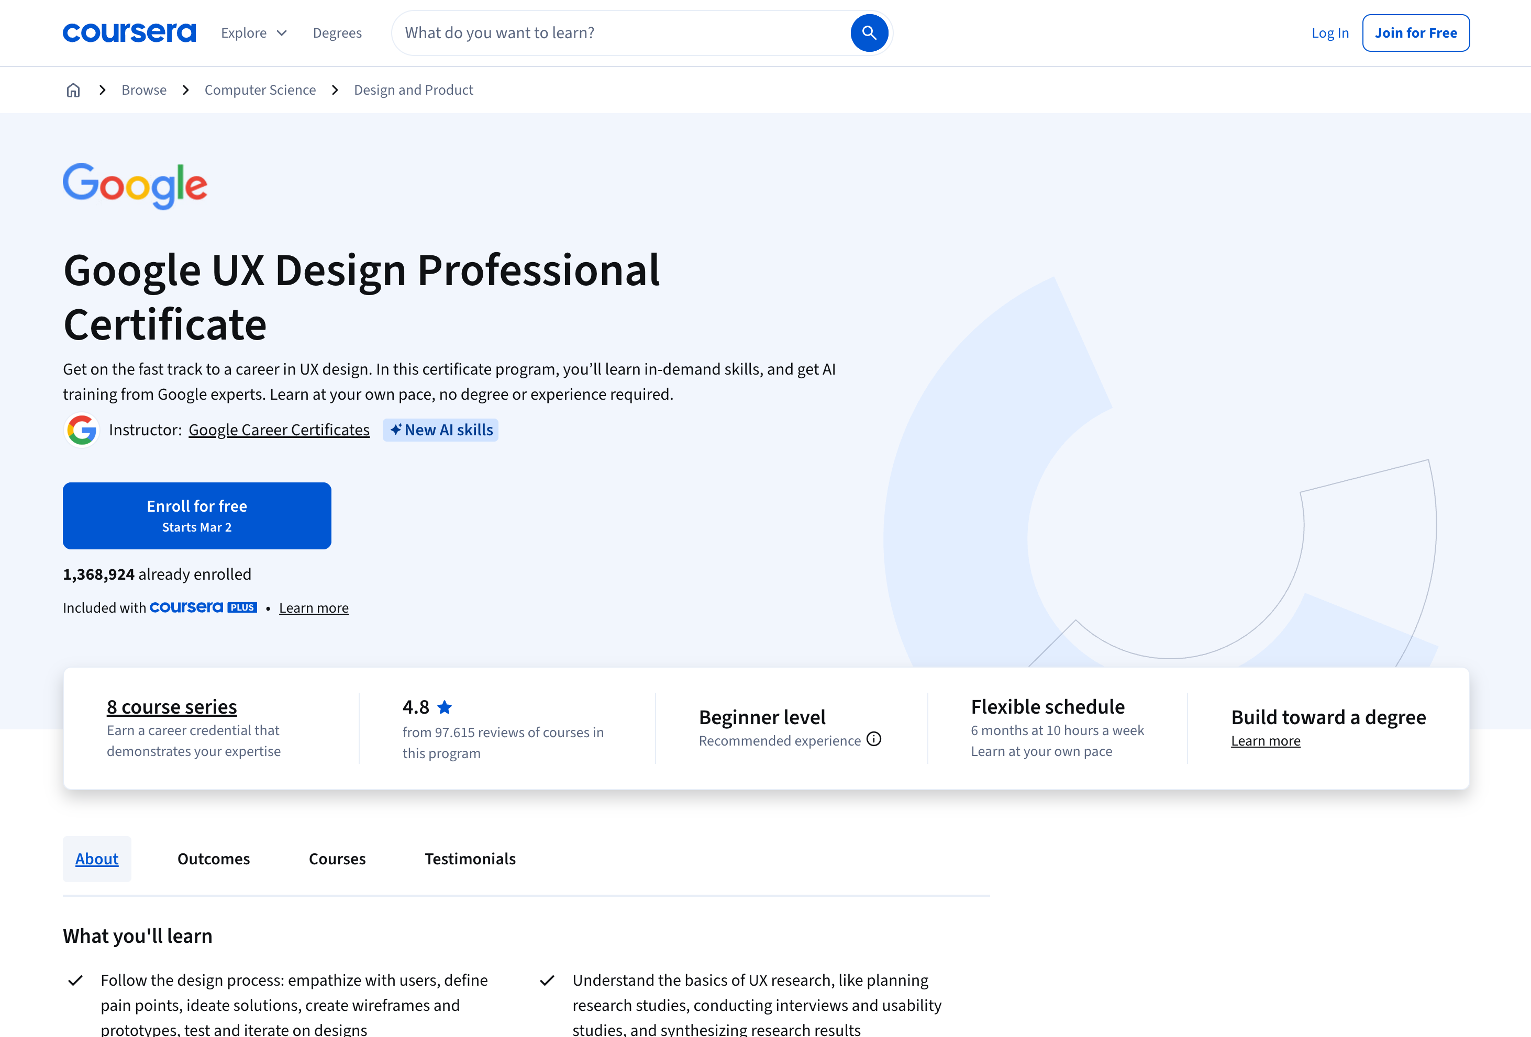Click the large Google logo

[135, 186]
